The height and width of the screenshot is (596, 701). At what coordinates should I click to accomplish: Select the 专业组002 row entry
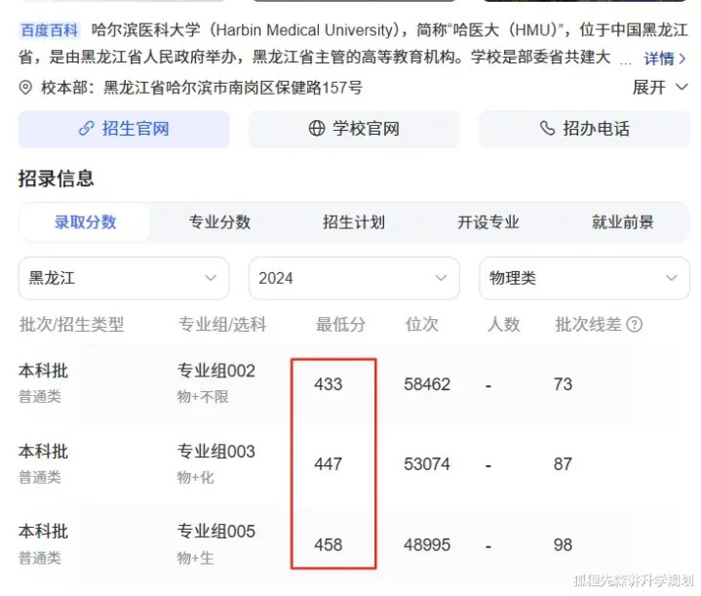coord(216,371)
